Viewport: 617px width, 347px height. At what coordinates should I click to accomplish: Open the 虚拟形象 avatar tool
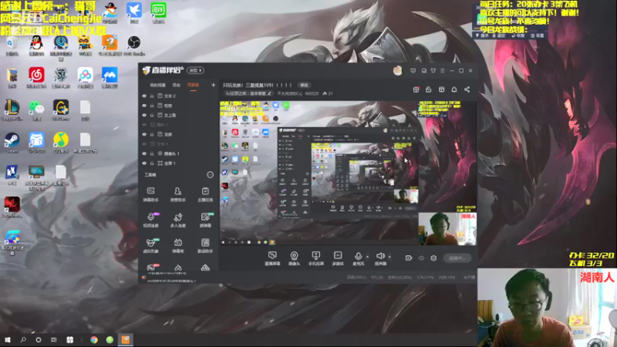[150, 245]
